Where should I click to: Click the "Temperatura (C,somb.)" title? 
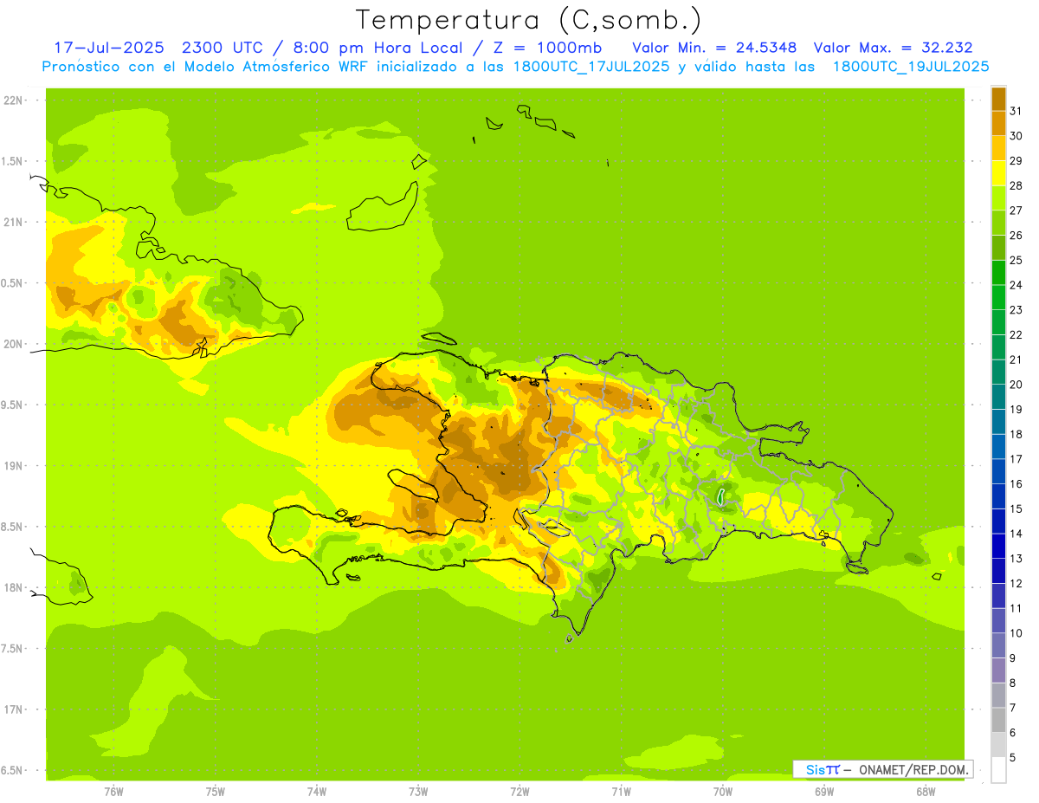coord(528,20)
